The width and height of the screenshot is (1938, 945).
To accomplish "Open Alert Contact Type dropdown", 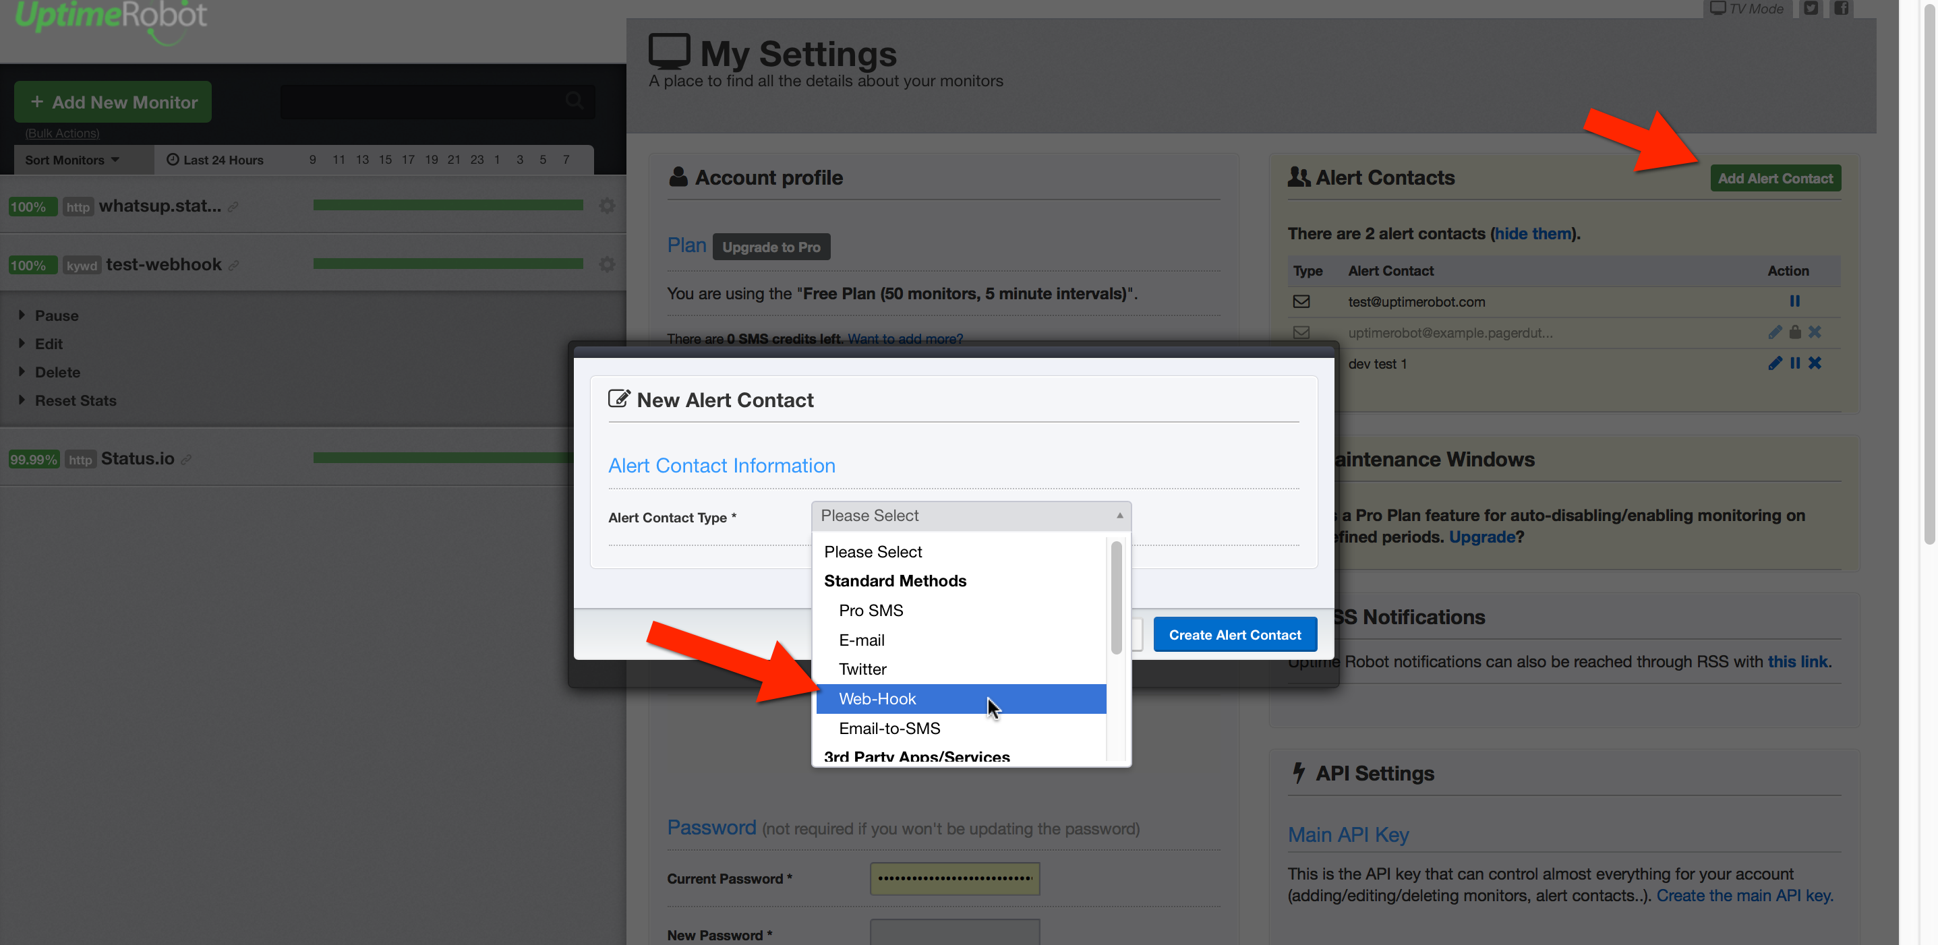I will pos(970,516).
